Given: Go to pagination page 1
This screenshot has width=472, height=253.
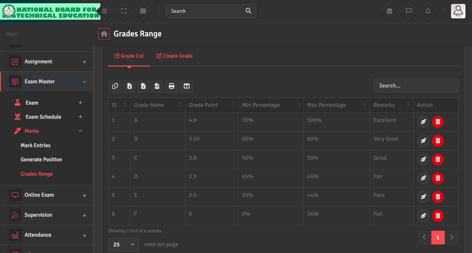Looking at the screenshot, I should point(438,238).
